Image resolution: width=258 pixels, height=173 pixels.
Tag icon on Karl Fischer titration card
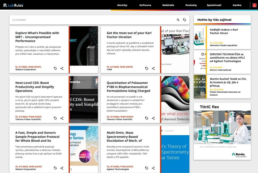point(147,68)
